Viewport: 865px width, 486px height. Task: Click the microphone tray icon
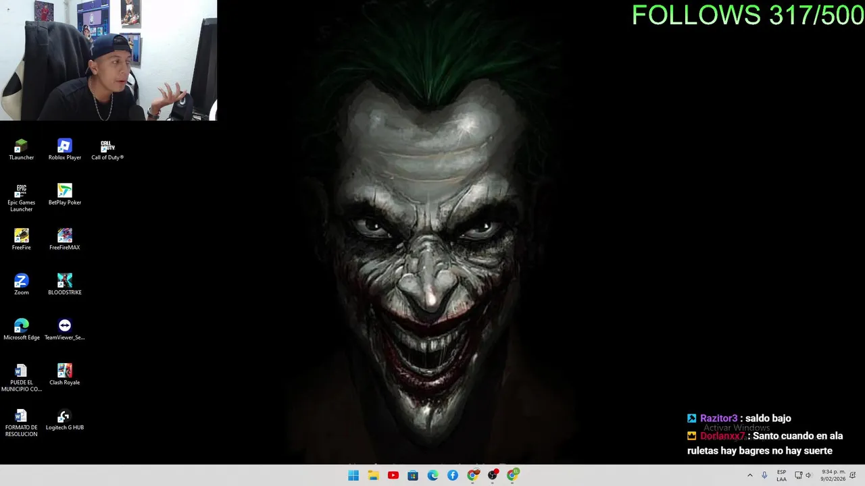point(764,475)
